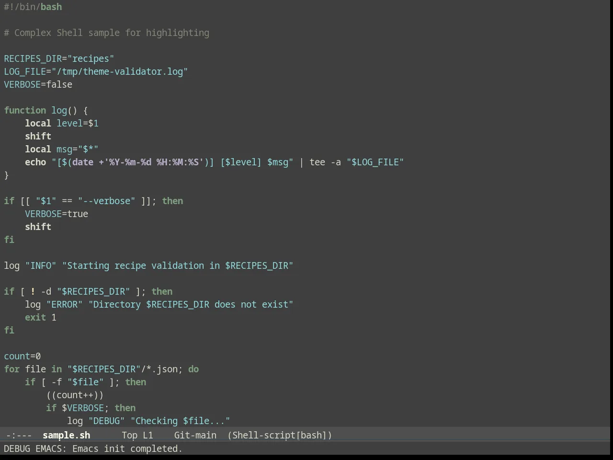Place cursor on the shebang bash word
Image resolution: width=613 pixels, height=460 pixels.
(x=51, y=7)
